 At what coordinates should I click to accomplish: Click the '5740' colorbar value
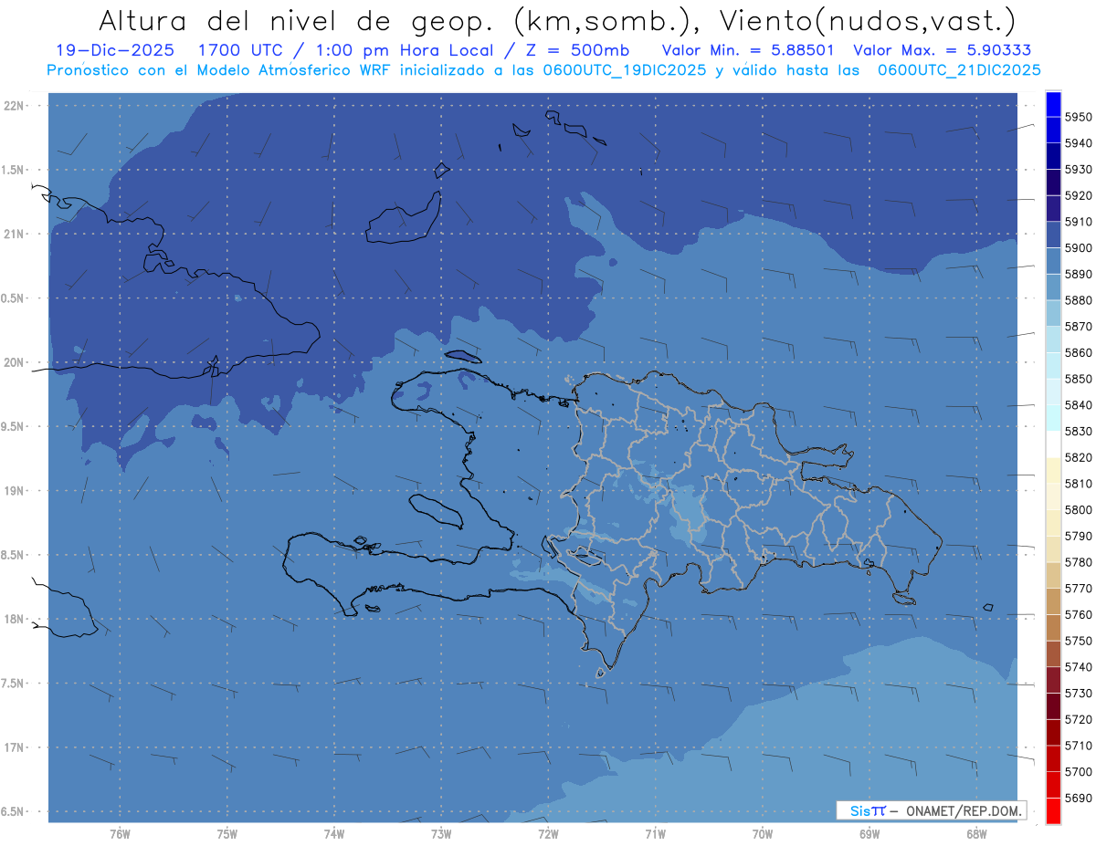click(x=1078, y=667)
